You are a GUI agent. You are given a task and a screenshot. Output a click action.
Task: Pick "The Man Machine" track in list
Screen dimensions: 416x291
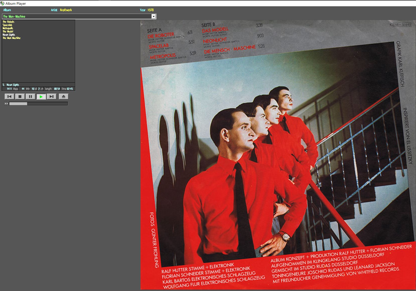[12, 38]
